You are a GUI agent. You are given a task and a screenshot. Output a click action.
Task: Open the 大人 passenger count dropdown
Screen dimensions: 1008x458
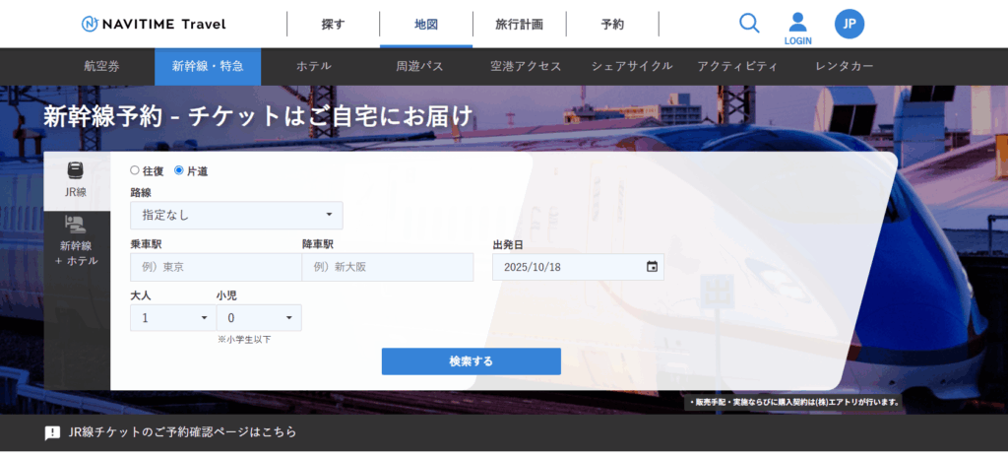coord(172,318)
